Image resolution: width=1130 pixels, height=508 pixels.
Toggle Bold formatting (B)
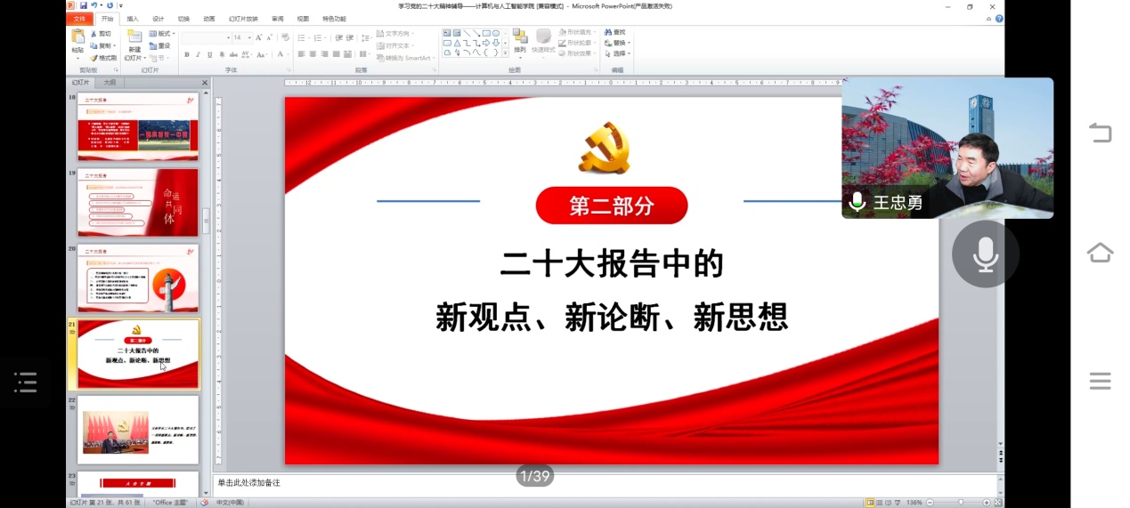pyautogui.click(x=187, y=54)
